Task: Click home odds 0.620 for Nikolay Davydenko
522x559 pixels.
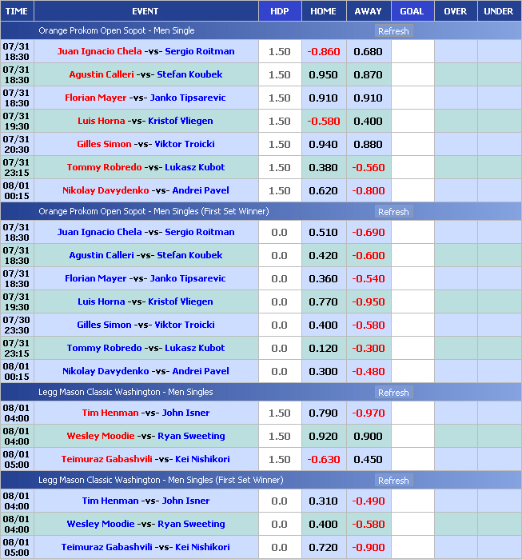Action: click(323, 190)
